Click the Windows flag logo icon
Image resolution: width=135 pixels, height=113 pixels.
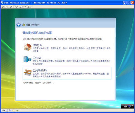24,25
